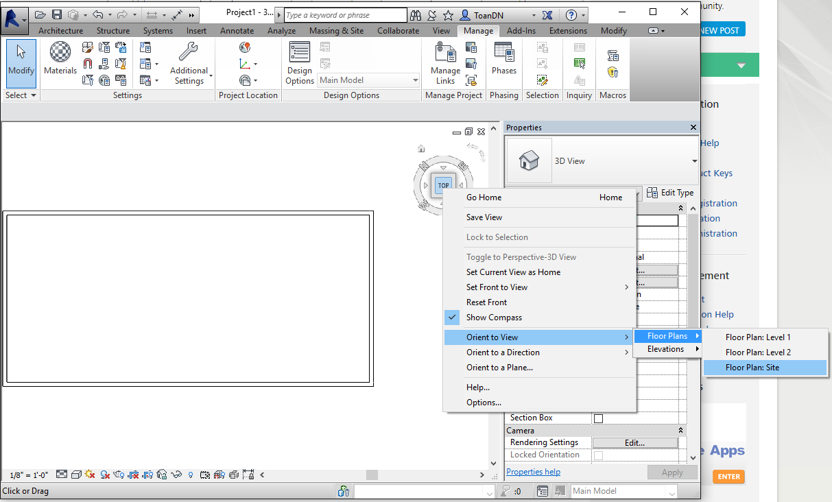
Task: Click the view scale 1/8" = 1'-0"
Action: tap(28, 475)
